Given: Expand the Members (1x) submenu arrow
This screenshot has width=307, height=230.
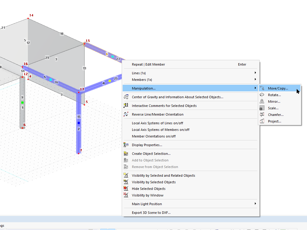Looking at the screenshot, I should 255,79.
